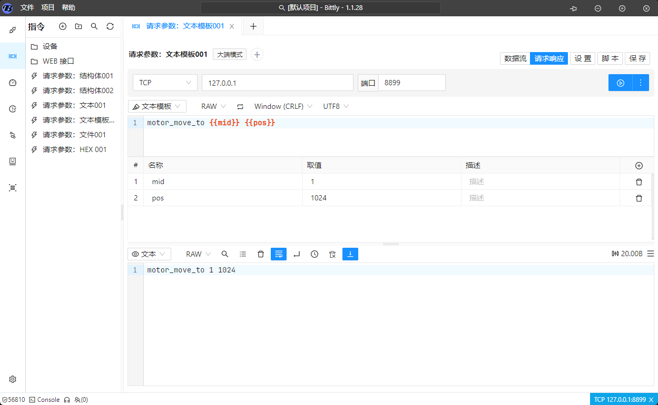This screenshot has width=658, height=405.
Task: Click the search icon in instruction panel header
Action: [94, 26]
